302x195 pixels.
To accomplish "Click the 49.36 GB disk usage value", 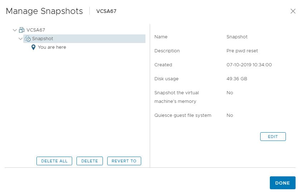I will [x=237, y=79].
